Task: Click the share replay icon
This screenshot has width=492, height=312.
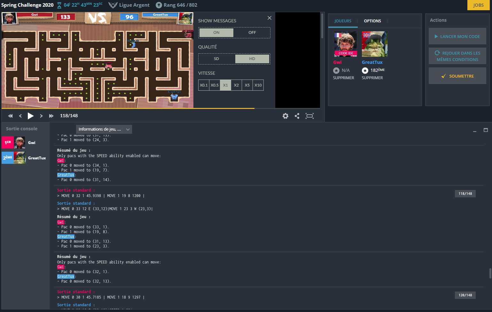Action: 297,116
